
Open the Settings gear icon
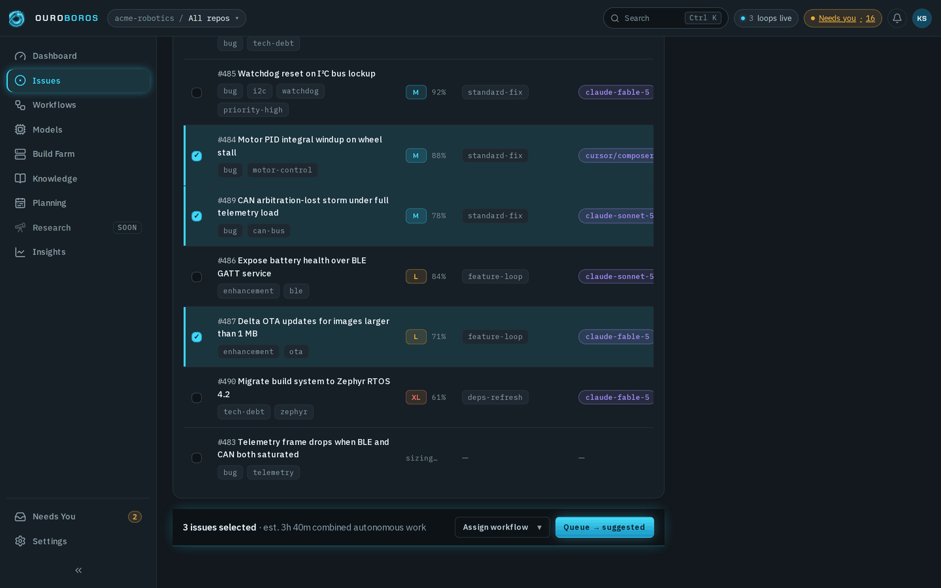(20, 541)
